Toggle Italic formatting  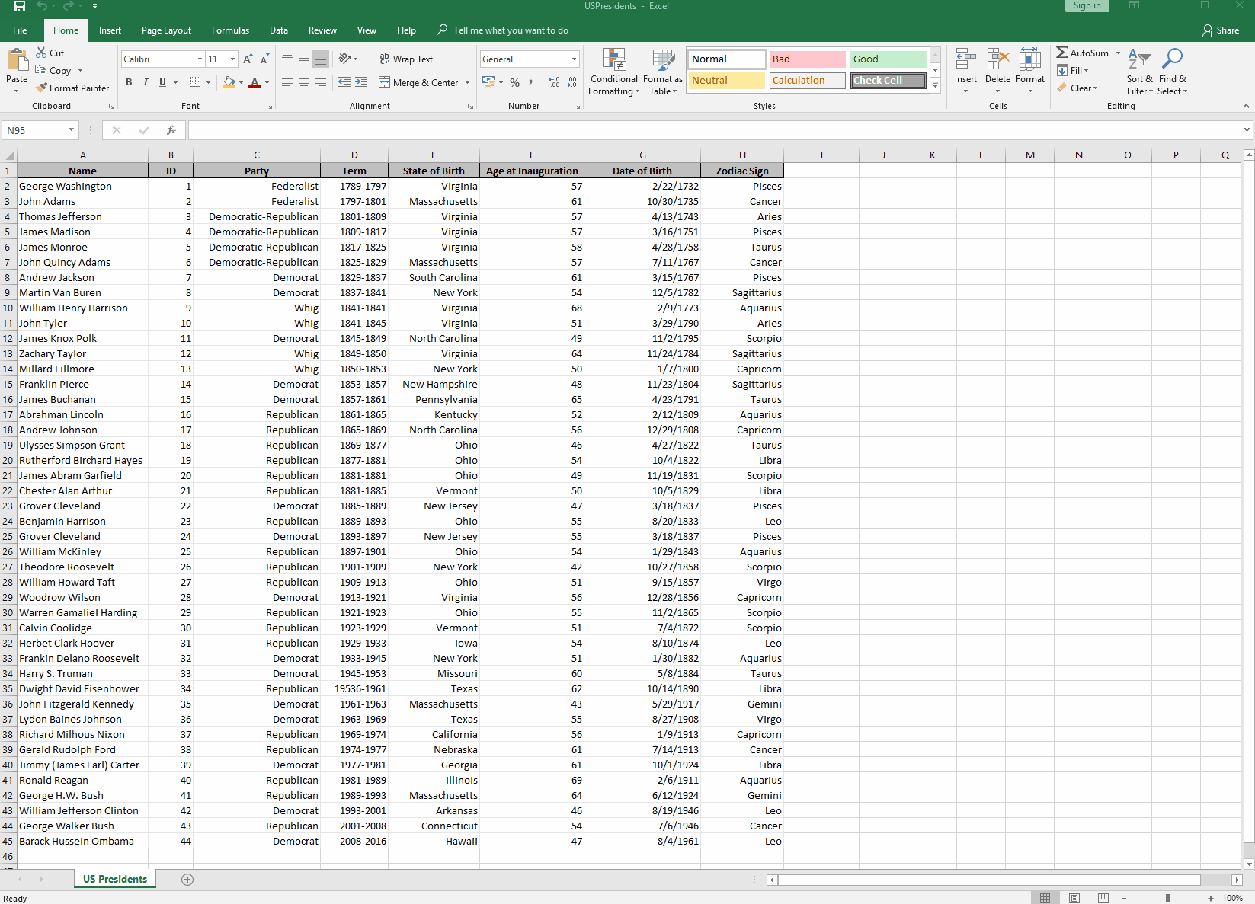coord(146,82)
